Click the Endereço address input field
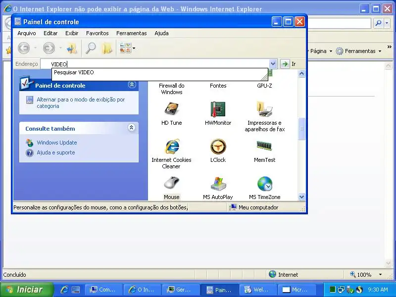The image size is (396, 297). click(x=155, y=64)
